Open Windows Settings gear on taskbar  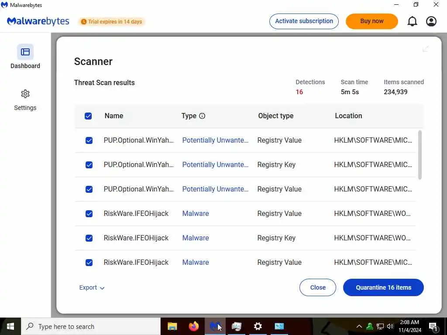point(258,326)
